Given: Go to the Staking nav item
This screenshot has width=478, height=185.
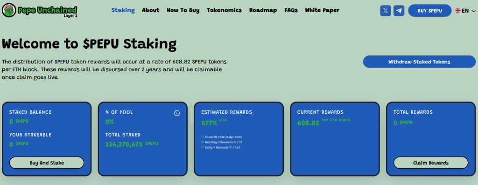Looking at the screenshot, I should tap(123, 10).
